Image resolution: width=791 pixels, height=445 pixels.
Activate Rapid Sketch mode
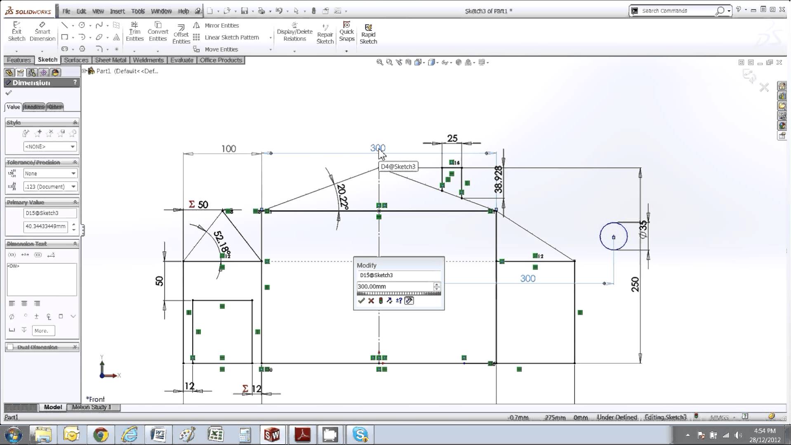(368, 33)
